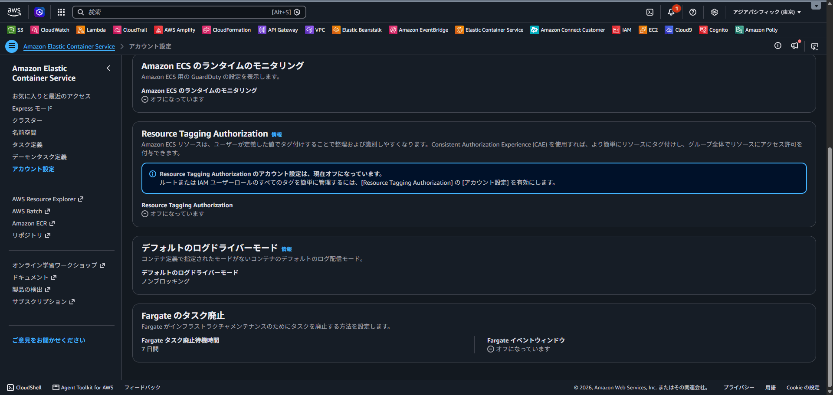Click the top-right collapse arrow tab

coord(816,6)
